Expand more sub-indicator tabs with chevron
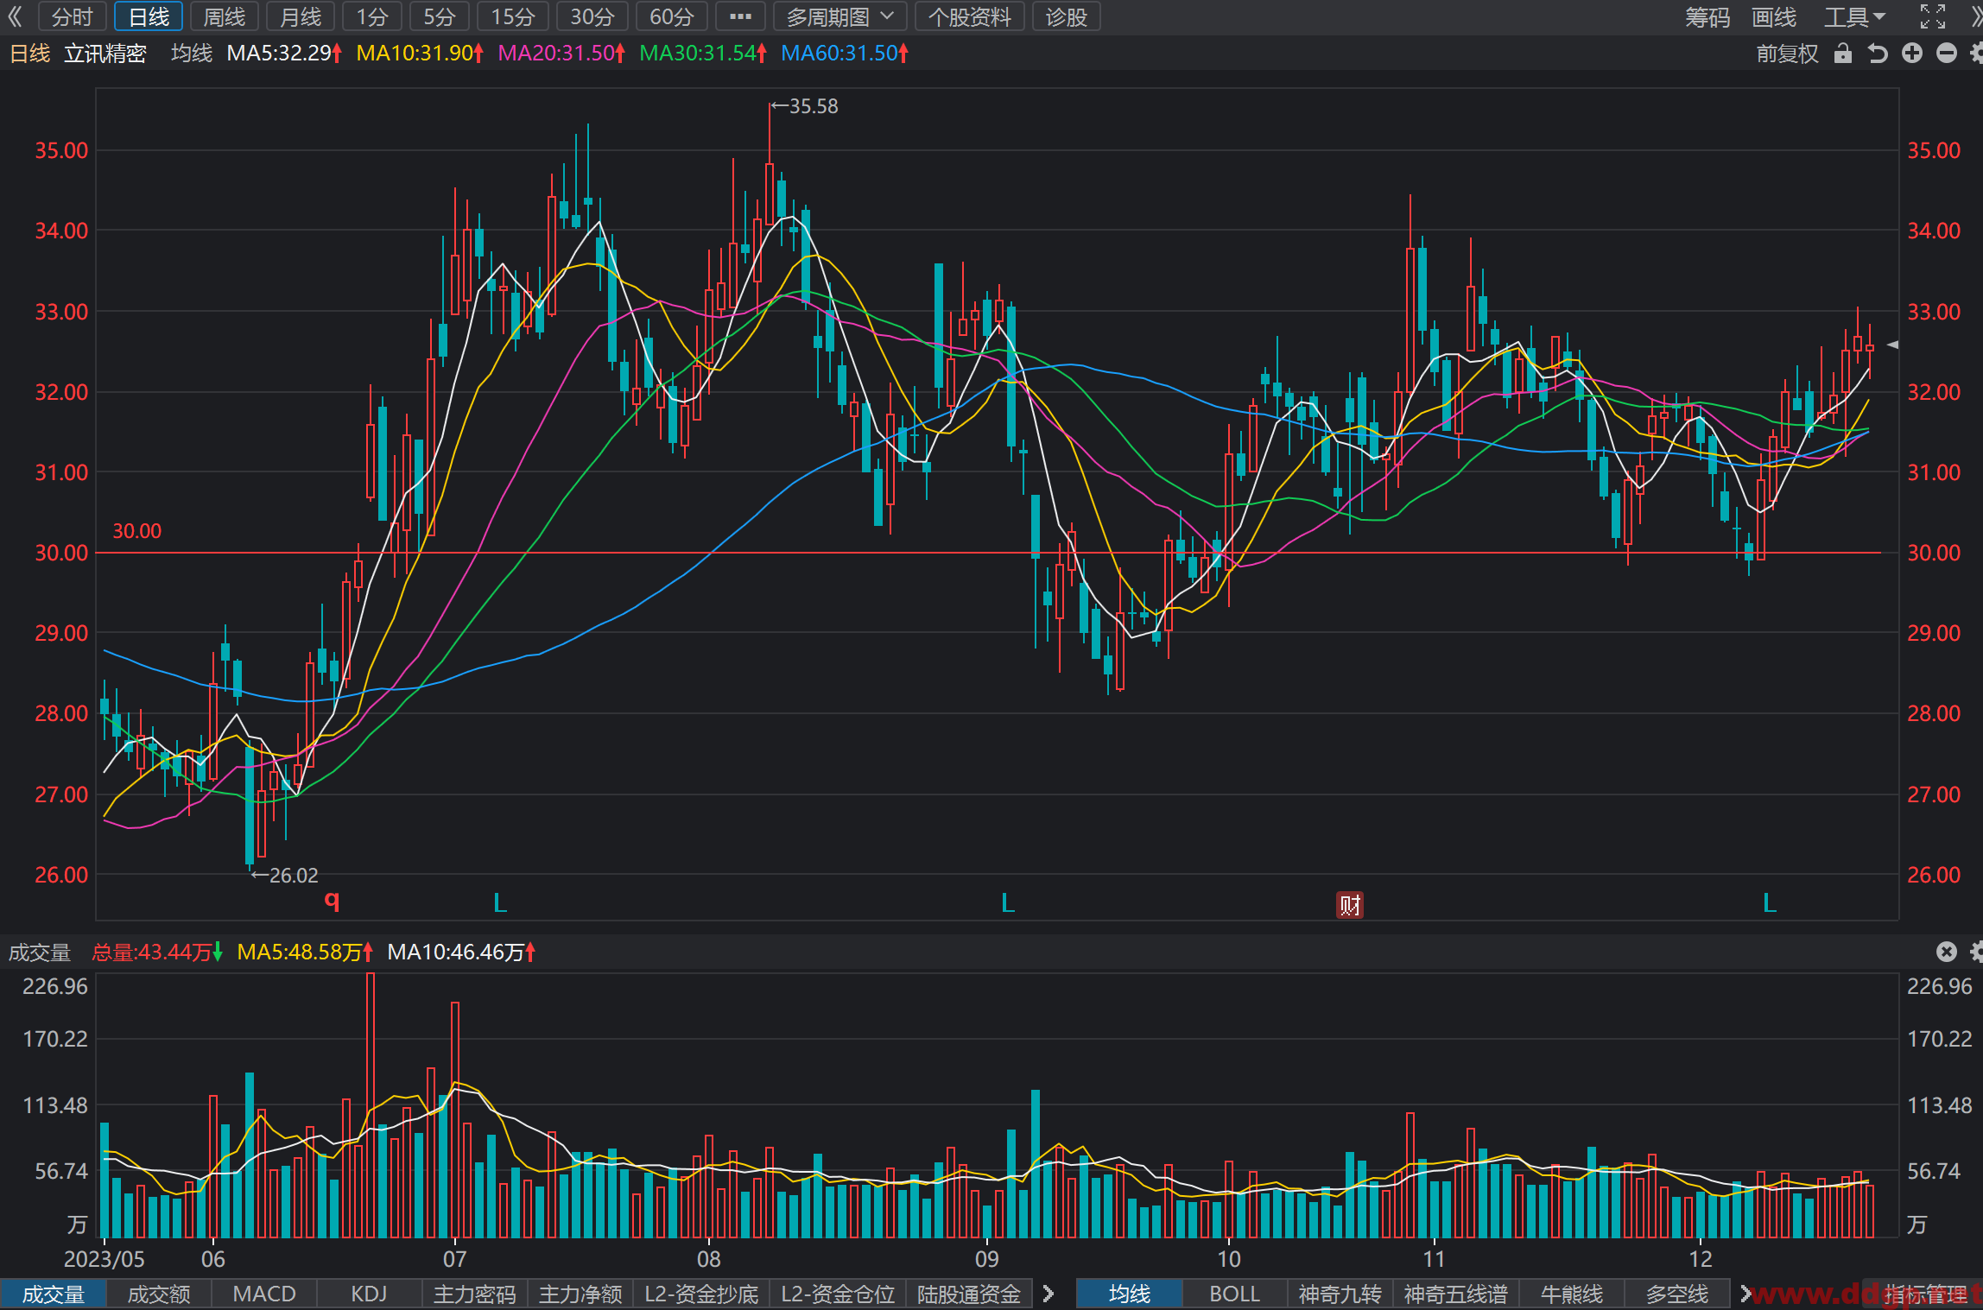Screen dimensions: 1983x1310 point(1049,1294)
